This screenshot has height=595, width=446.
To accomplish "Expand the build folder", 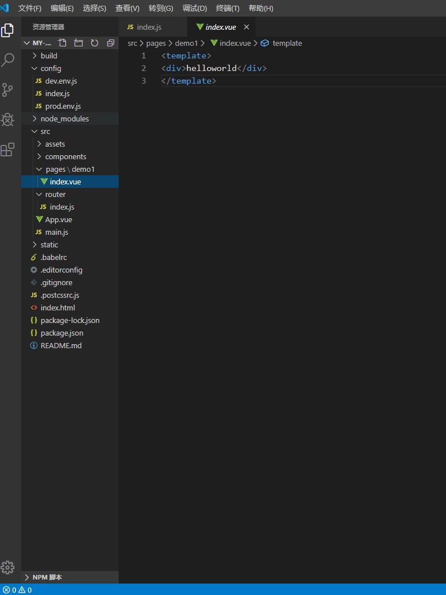I will coord(49,56).
